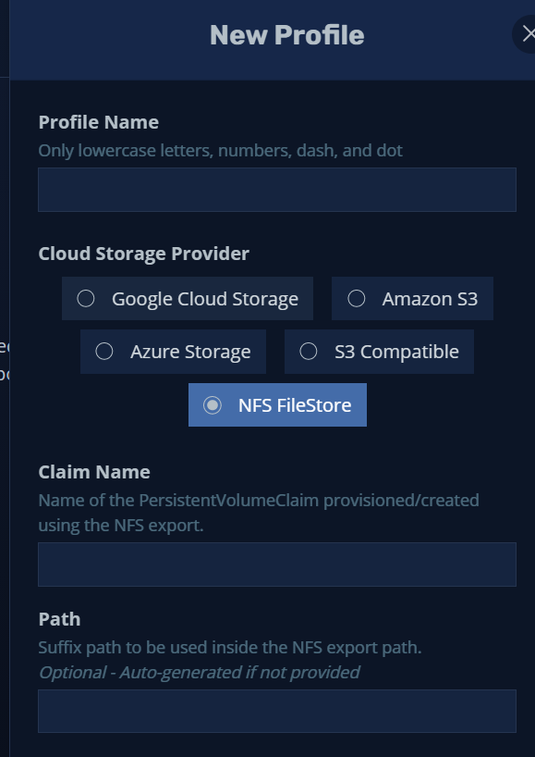Select the Azure Storage radio circle

pos(104,352)
